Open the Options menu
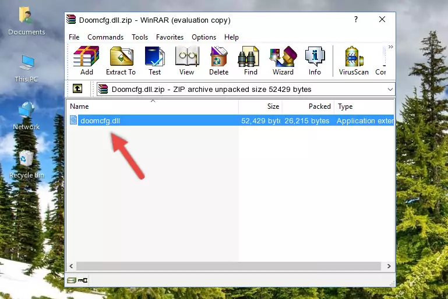The height and width of the screenshot is (299, 448). pos(204,37)
